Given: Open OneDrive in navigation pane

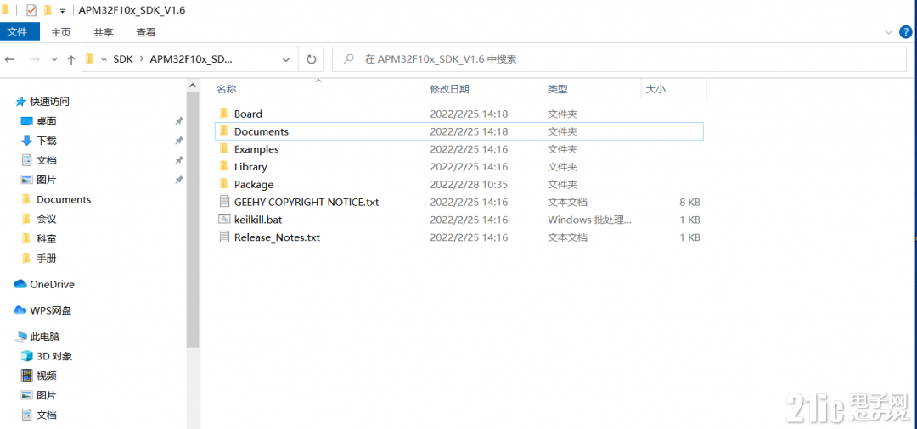Looking at the screenshot, I should 52,284.
